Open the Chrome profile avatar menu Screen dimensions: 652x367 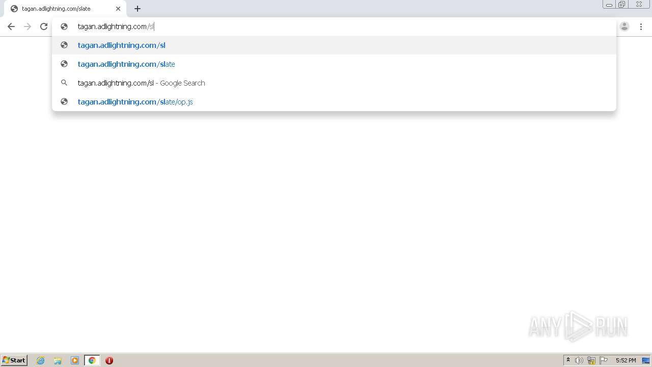(624, 27)
